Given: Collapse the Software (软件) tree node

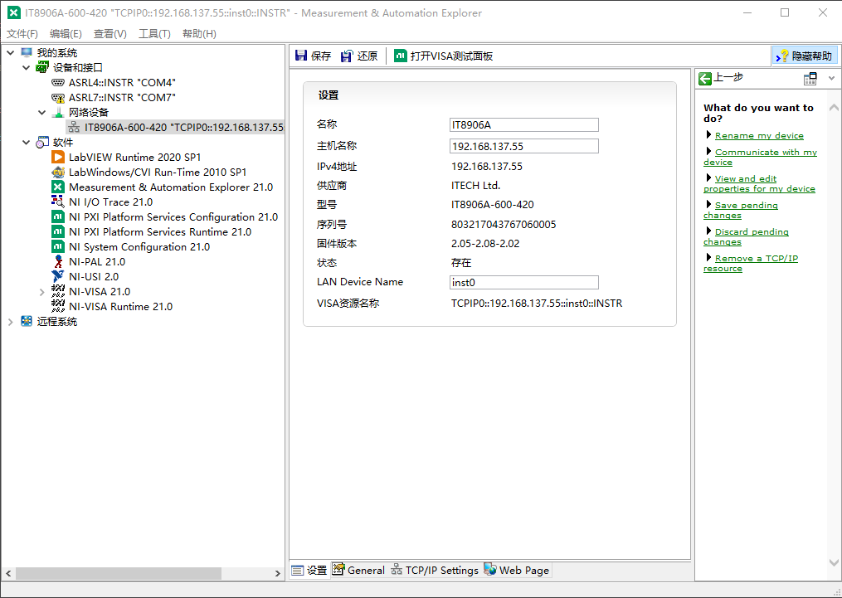Looking at the screenshot, I should point(27,143).
